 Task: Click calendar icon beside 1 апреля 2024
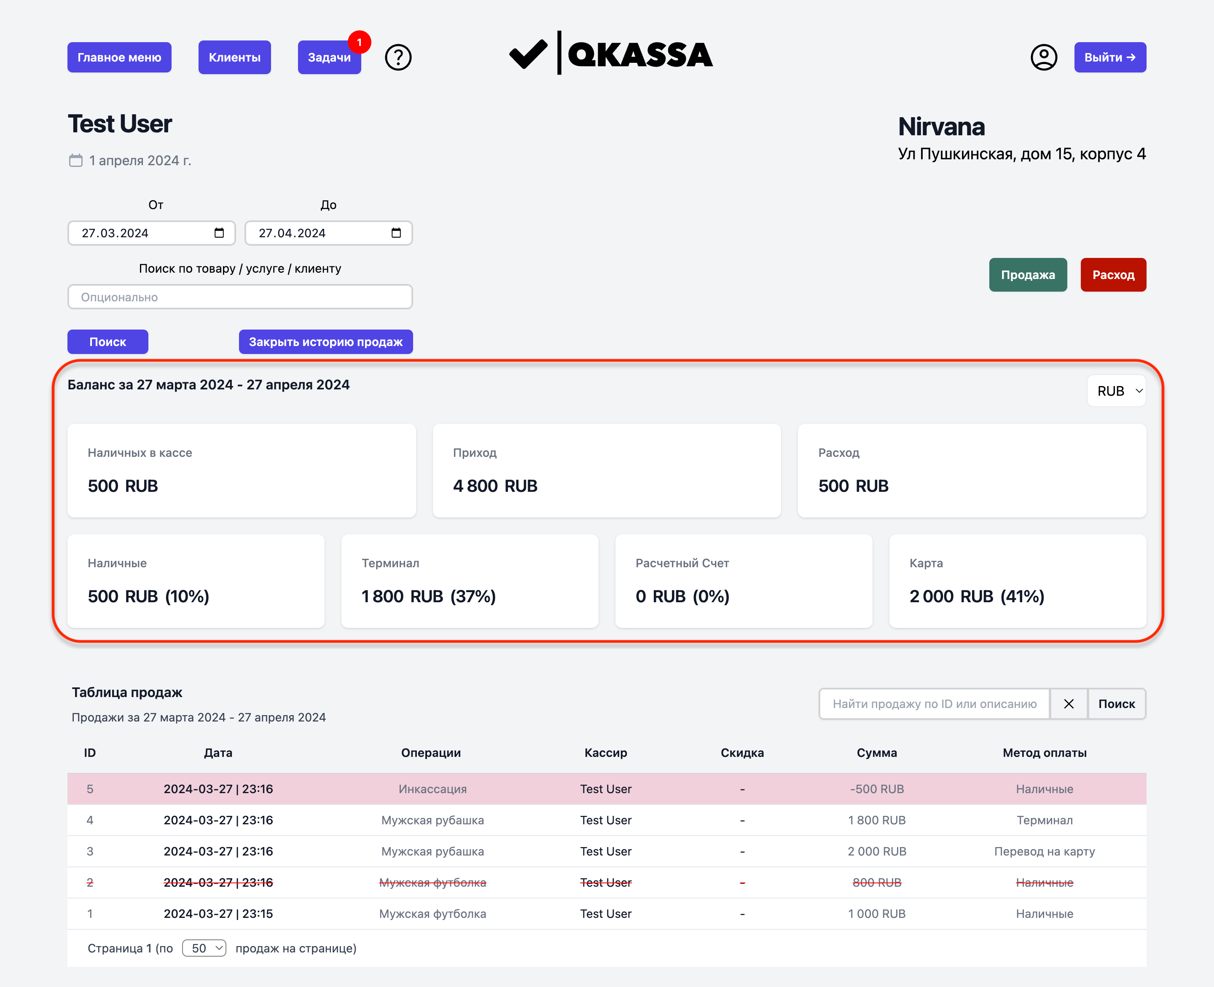(x=75, y=161)
